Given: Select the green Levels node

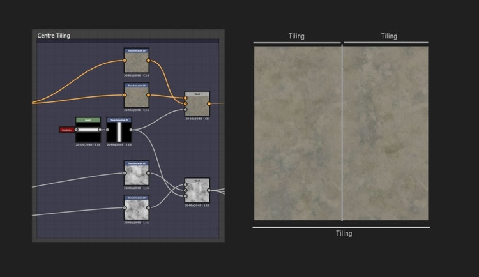Looking at the screenshot, I should point(88,130).
